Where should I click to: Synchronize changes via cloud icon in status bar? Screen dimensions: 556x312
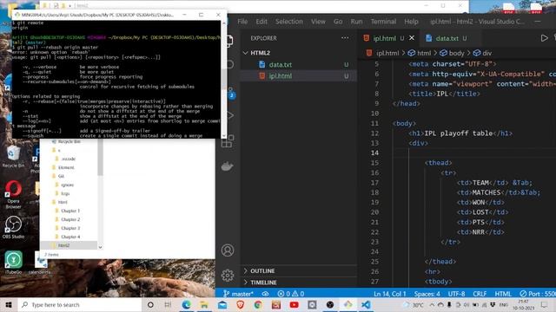pos(265,294)
